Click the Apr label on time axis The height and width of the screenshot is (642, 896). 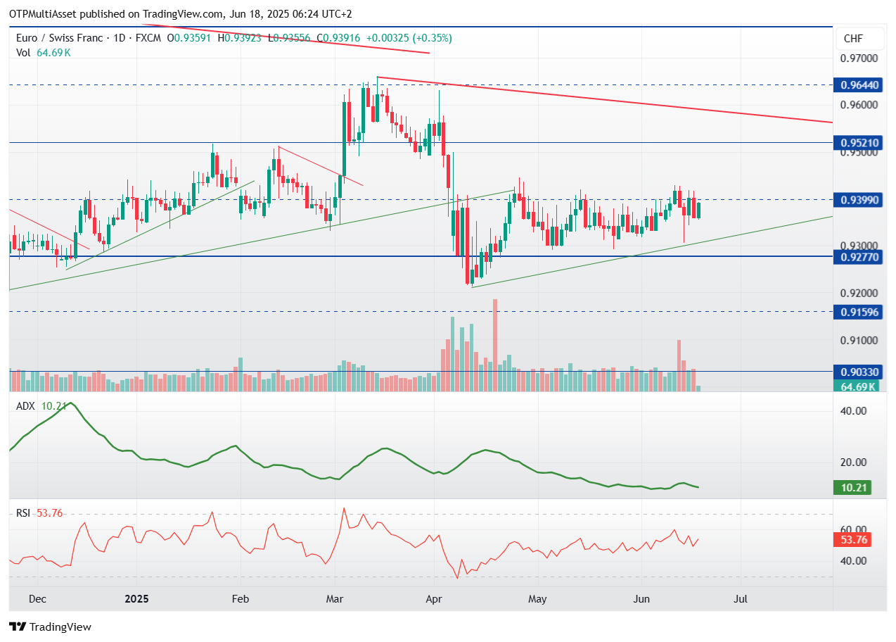point(434,599)
